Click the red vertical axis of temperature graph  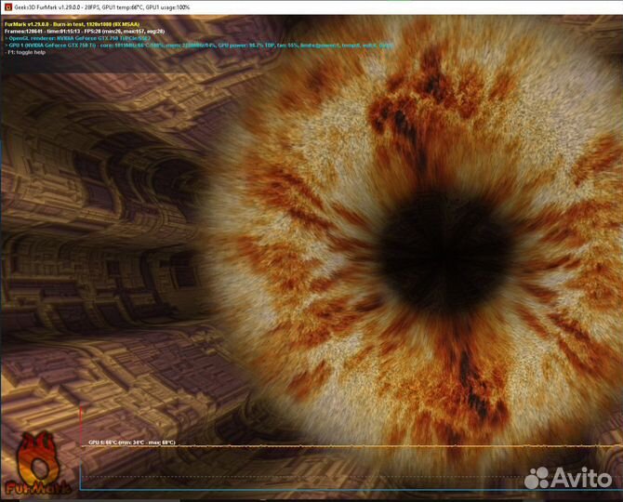[81, 446]
